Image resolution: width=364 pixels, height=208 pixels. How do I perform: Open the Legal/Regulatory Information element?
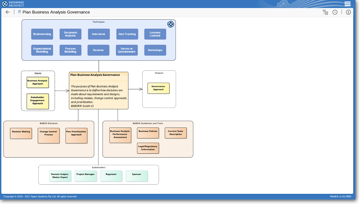(148, 148)
